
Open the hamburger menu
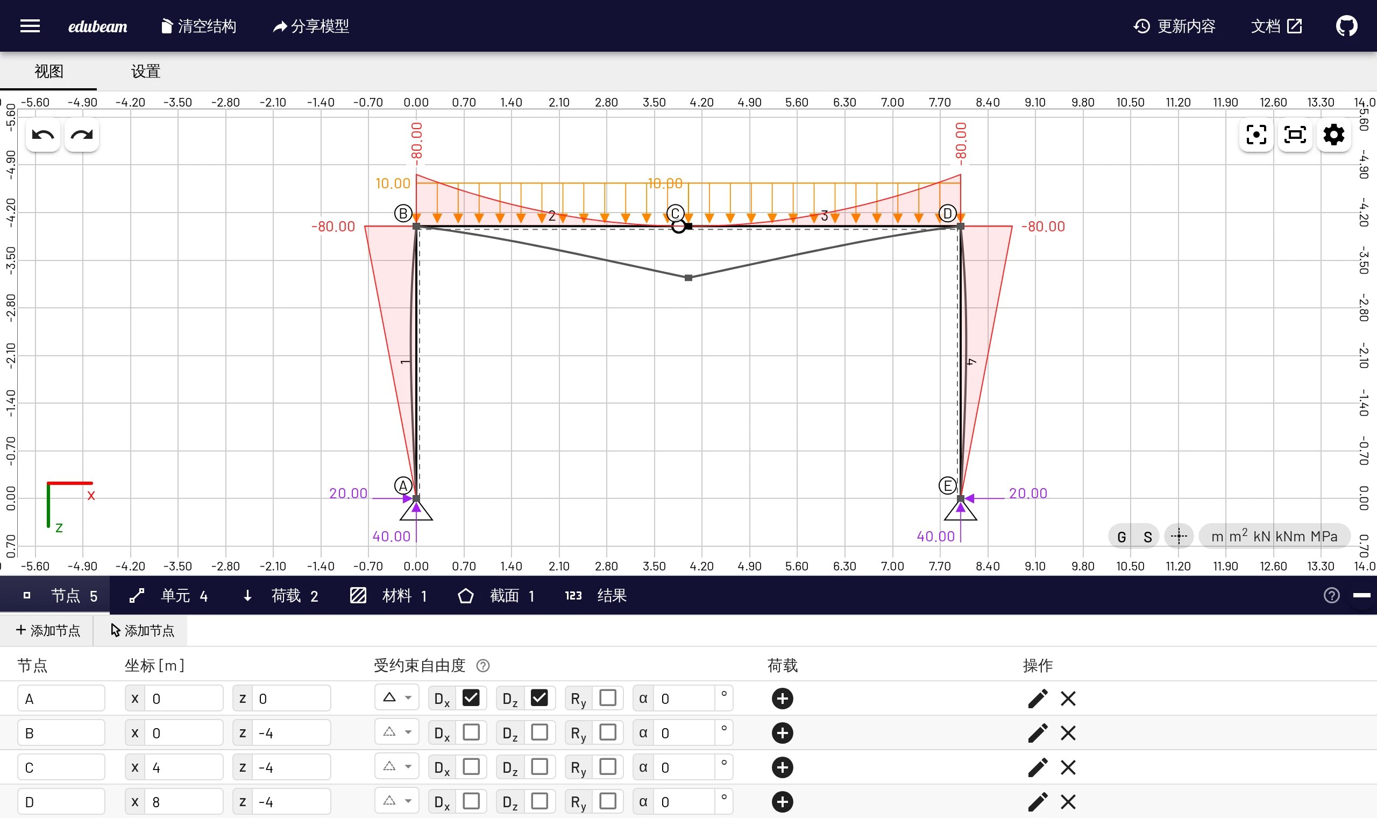[30, 26]
